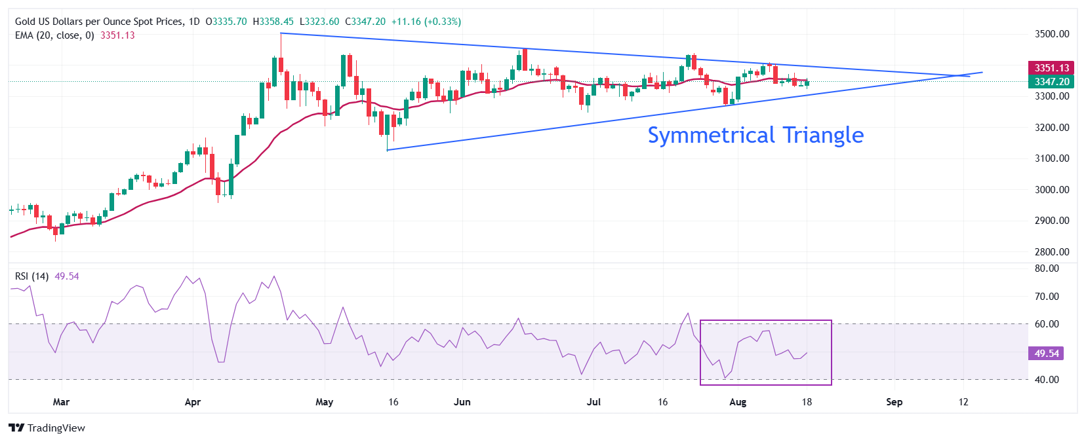Viewport: 1086px width, 442px height.
Task: Click the TradingView logo icon
Action: (x=16, y=428)
